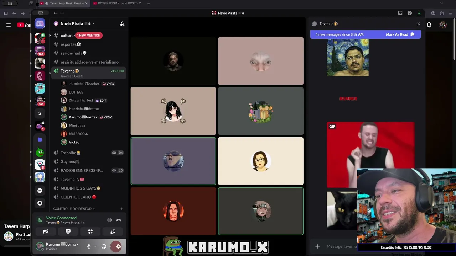Open browser extensions puzzle icon
The image size is (456, 256).
click(x=442, y=13)
